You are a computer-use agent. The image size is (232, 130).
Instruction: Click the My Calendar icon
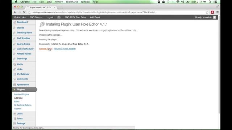[x=14, y=74]
